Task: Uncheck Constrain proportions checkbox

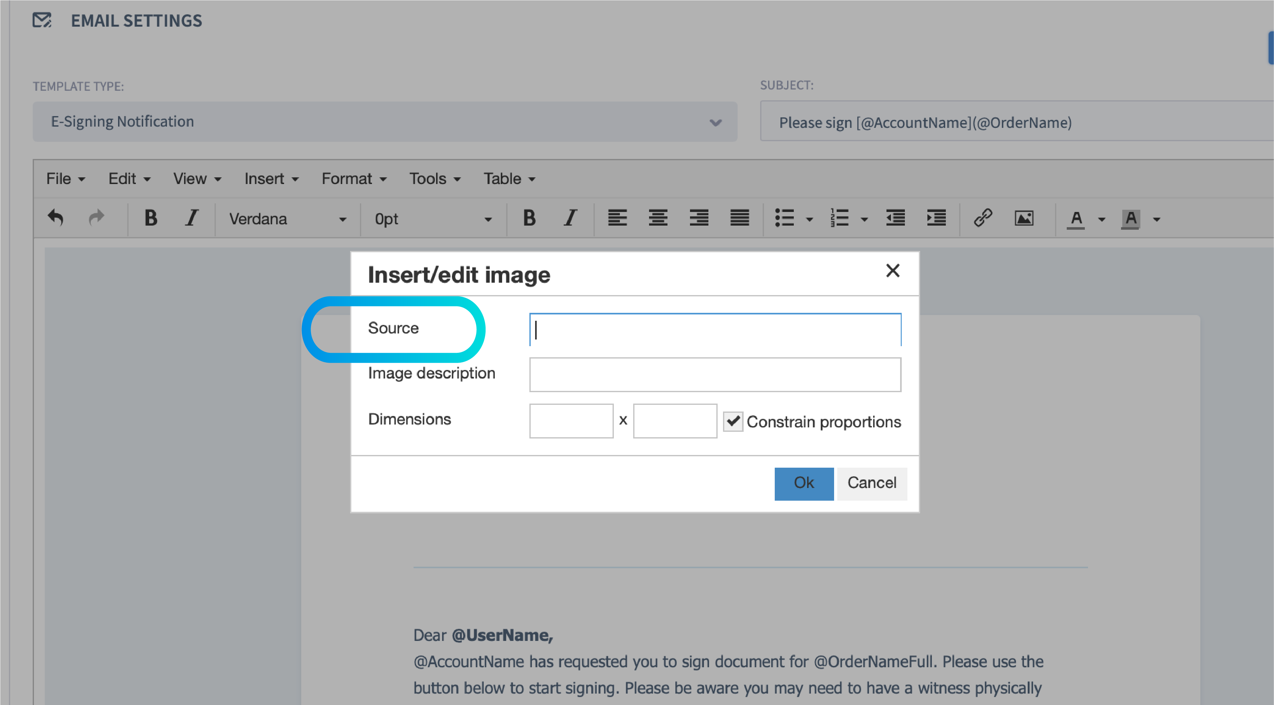Action: [x=733, y=422]
